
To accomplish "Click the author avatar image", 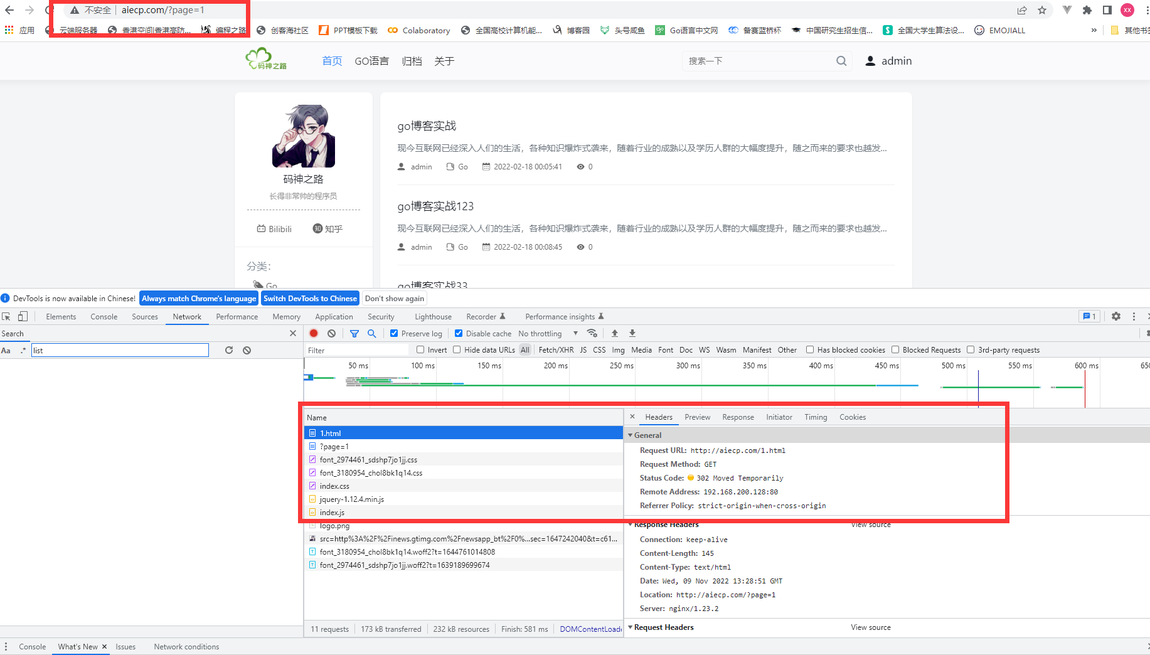I will (304, 136).
